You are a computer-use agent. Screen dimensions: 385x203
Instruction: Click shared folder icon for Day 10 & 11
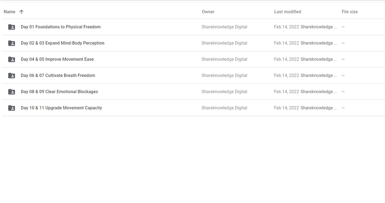(12, 108)
